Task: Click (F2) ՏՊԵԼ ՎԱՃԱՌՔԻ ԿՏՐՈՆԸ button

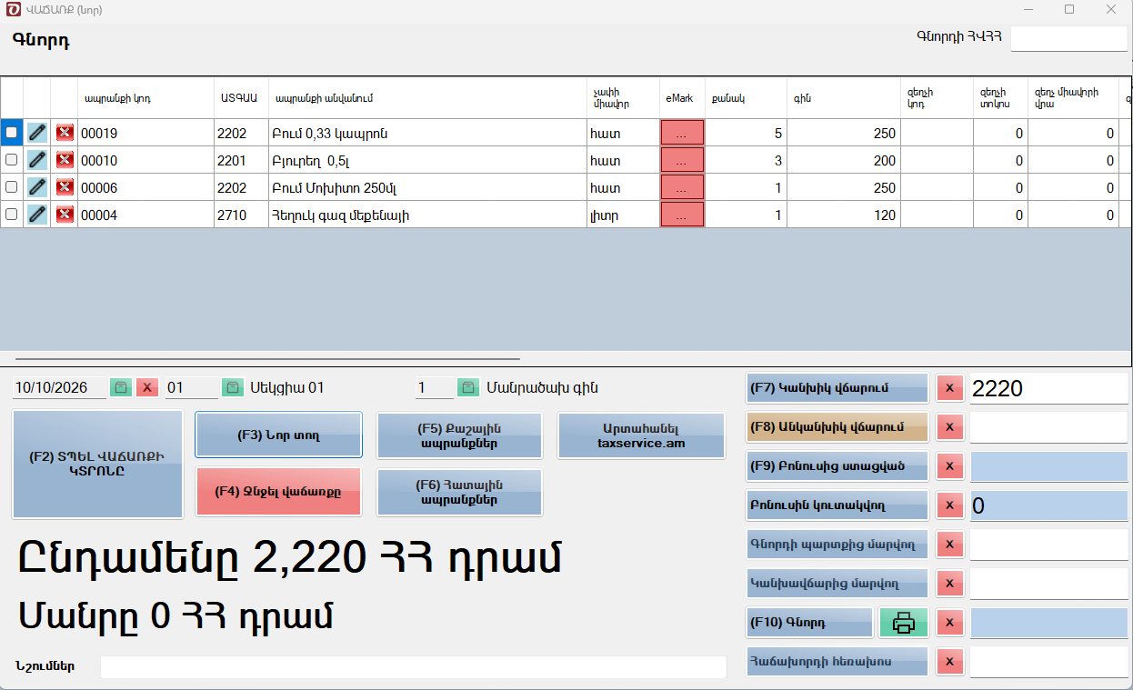Action: tap(98, 465)
